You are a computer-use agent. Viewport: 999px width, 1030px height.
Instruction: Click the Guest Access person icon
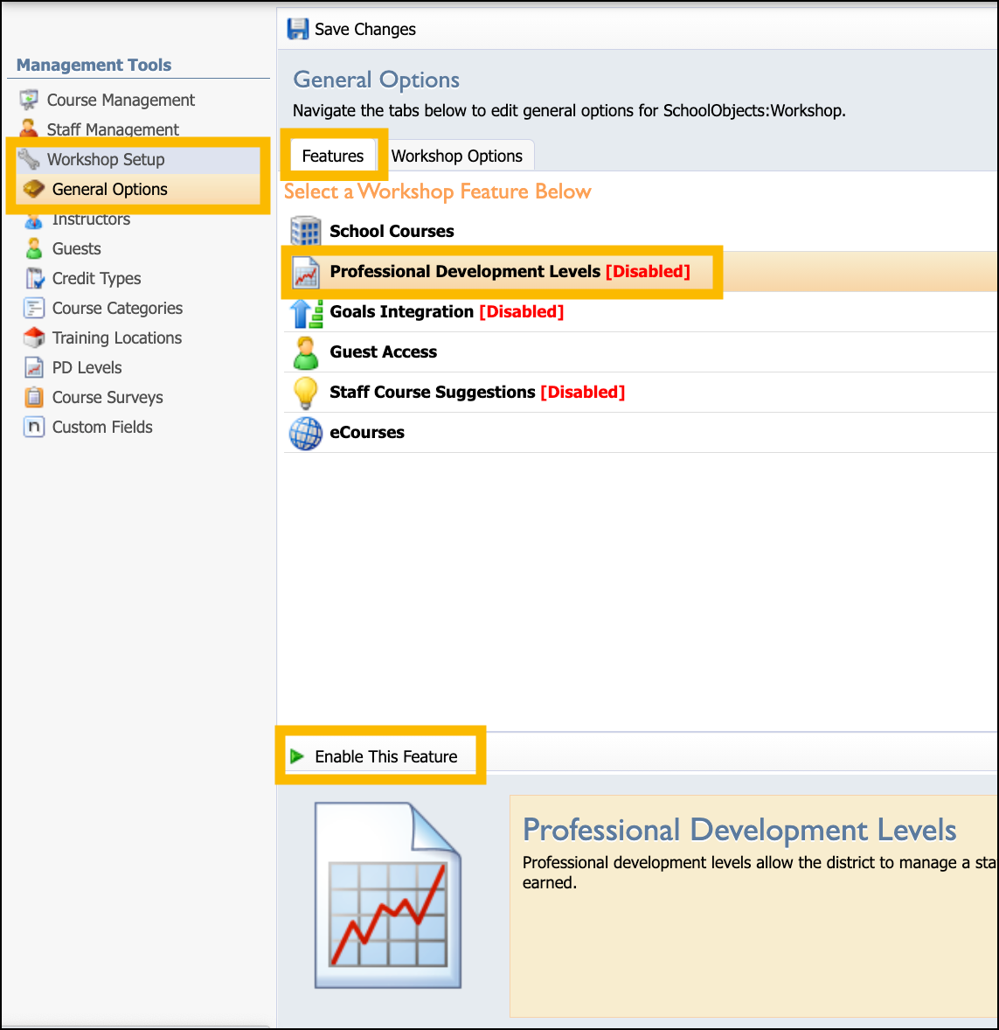pyautogui.click(x=305, y=352)
